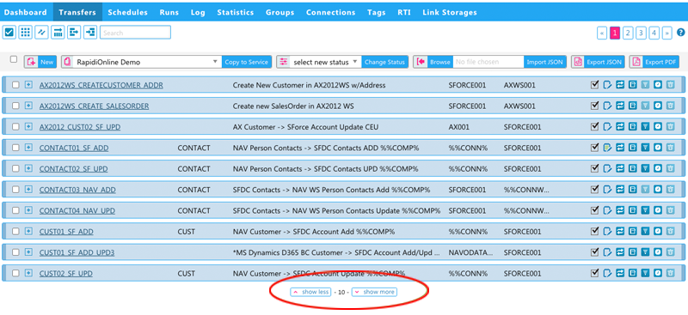Viewport: 688px width, 315px height.
Task: Delete CUST02_SF_UPD using its trash icon
Action: click(x=671, y=273)
